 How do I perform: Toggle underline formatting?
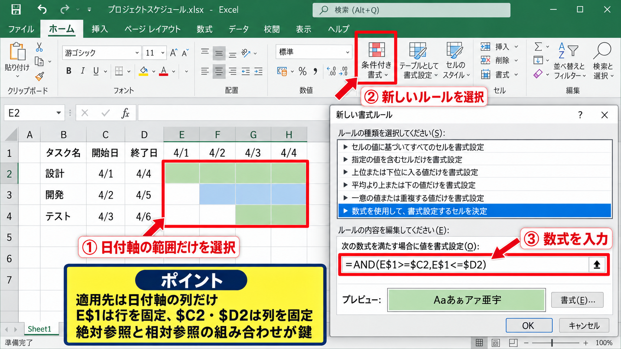tap(96, 71)
